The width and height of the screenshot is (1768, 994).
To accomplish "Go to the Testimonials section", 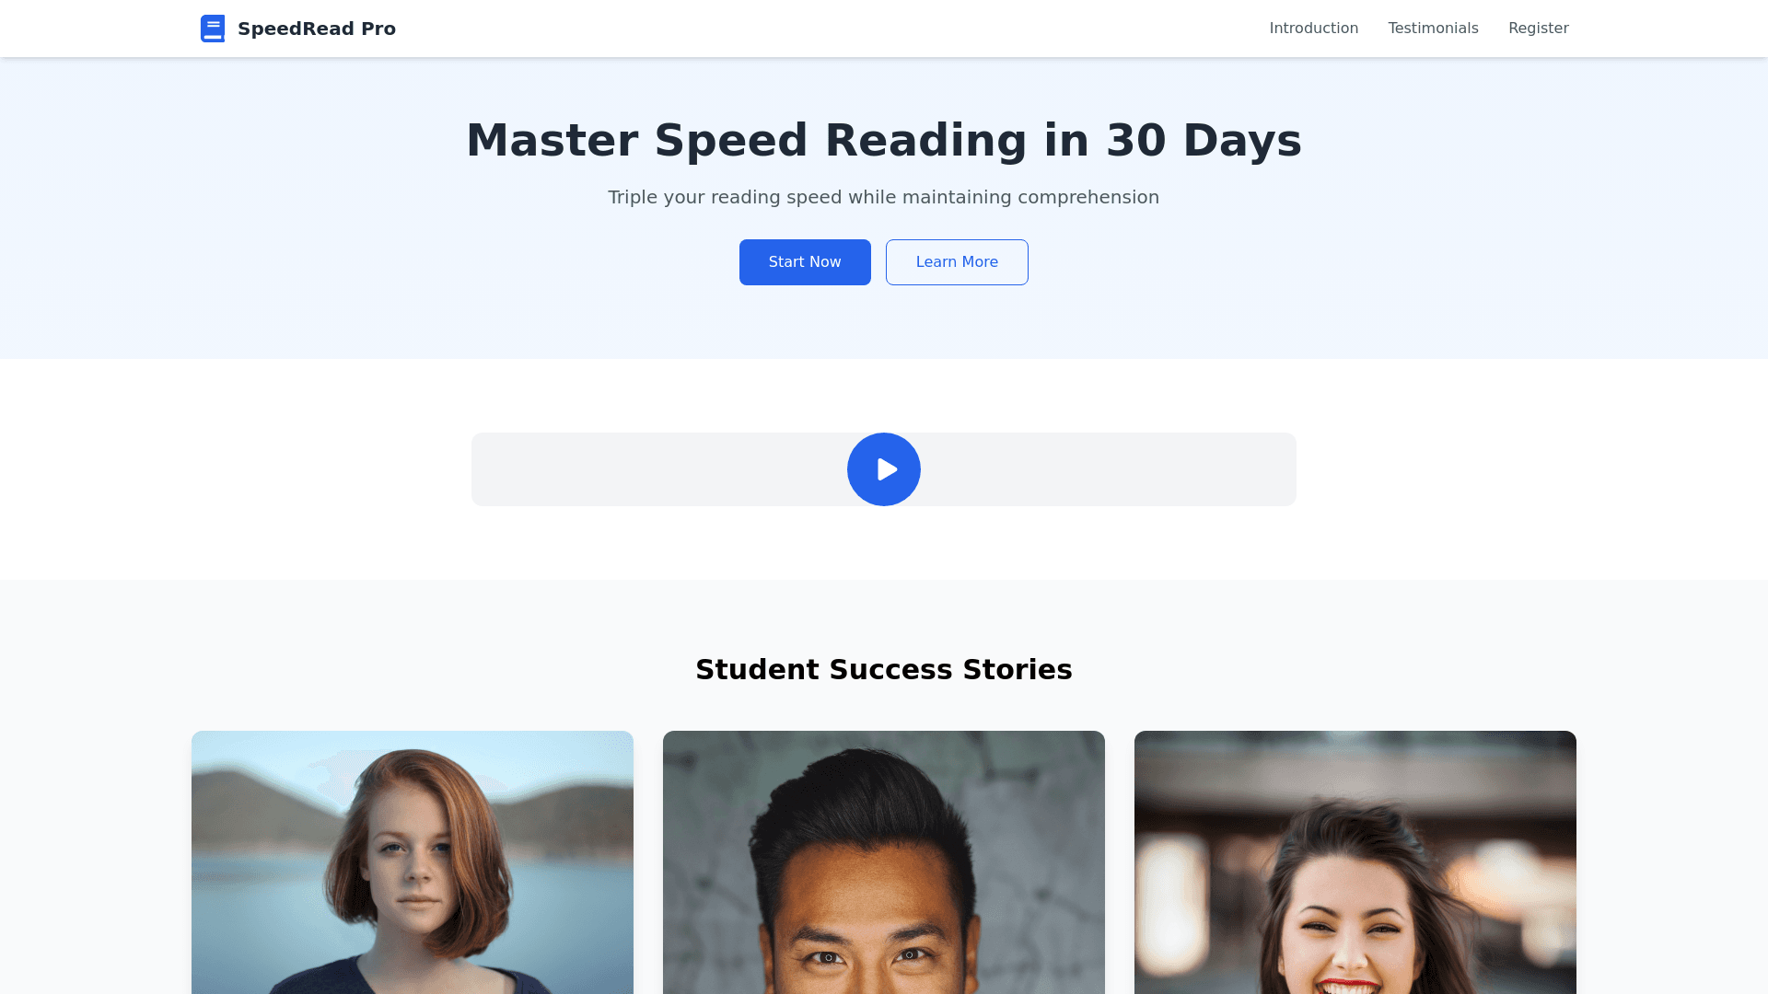I will [x=1433, y=29].
